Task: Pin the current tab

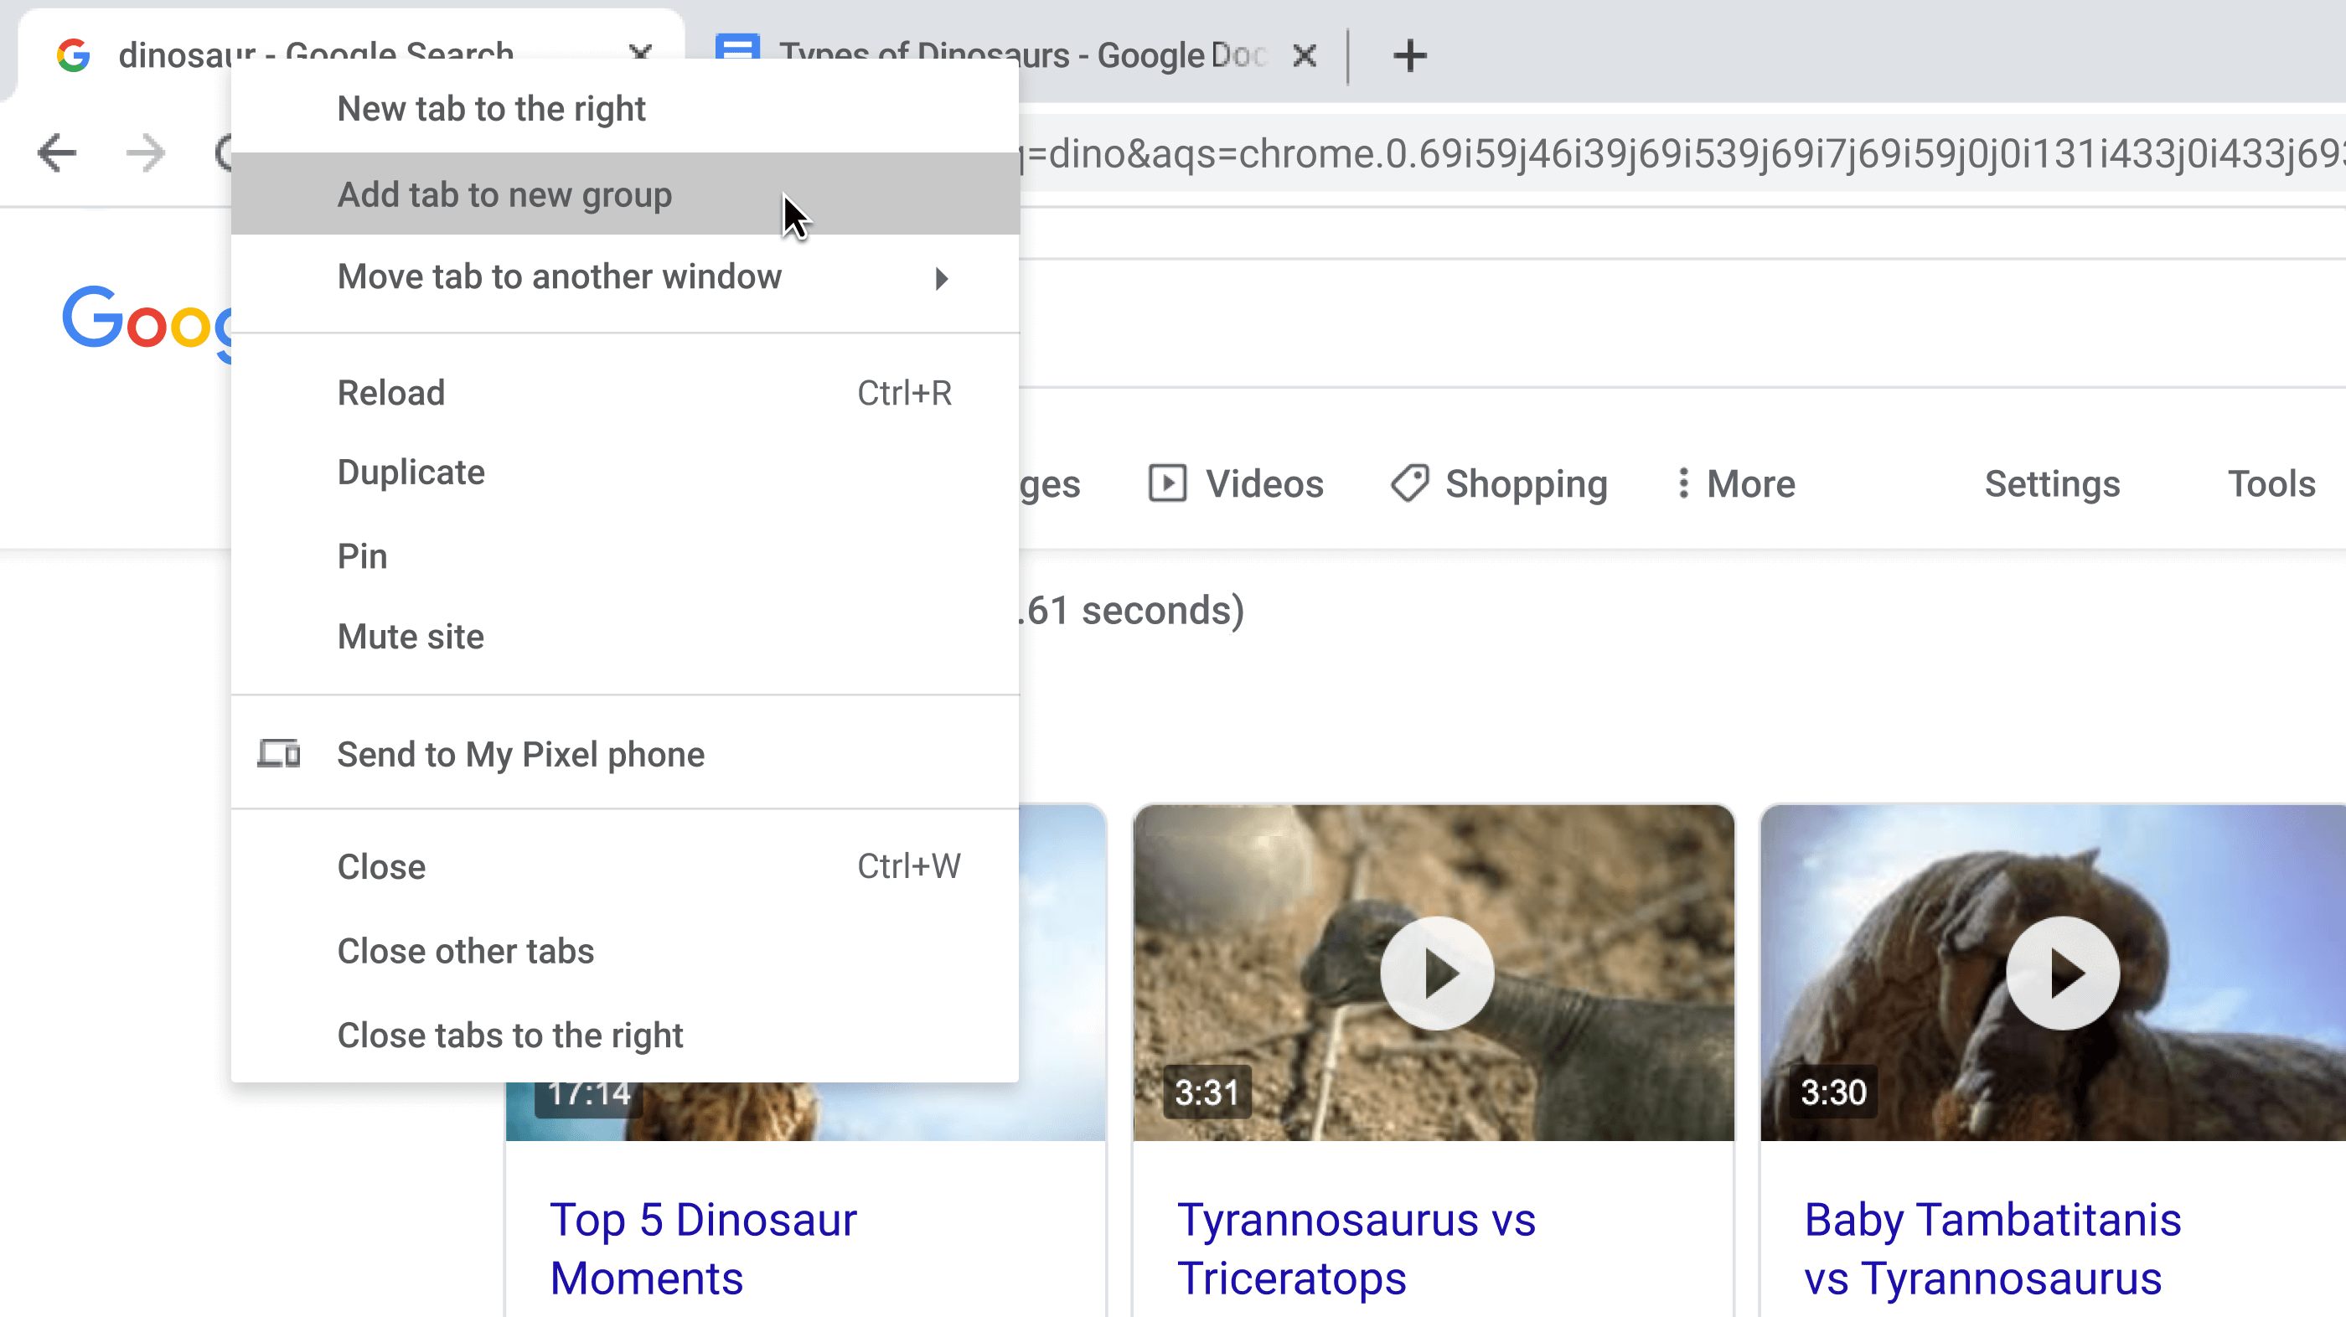Action: pos(362,555)
